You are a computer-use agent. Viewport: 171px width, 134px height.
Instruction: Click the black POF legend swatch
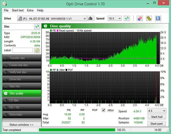[66, 70]
